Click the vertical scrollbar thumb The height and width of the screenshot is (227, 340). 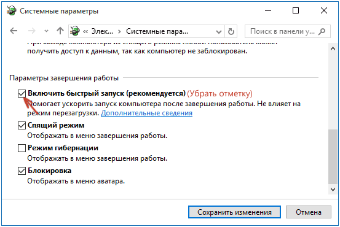pyautogui.click(x=333, y=157)
